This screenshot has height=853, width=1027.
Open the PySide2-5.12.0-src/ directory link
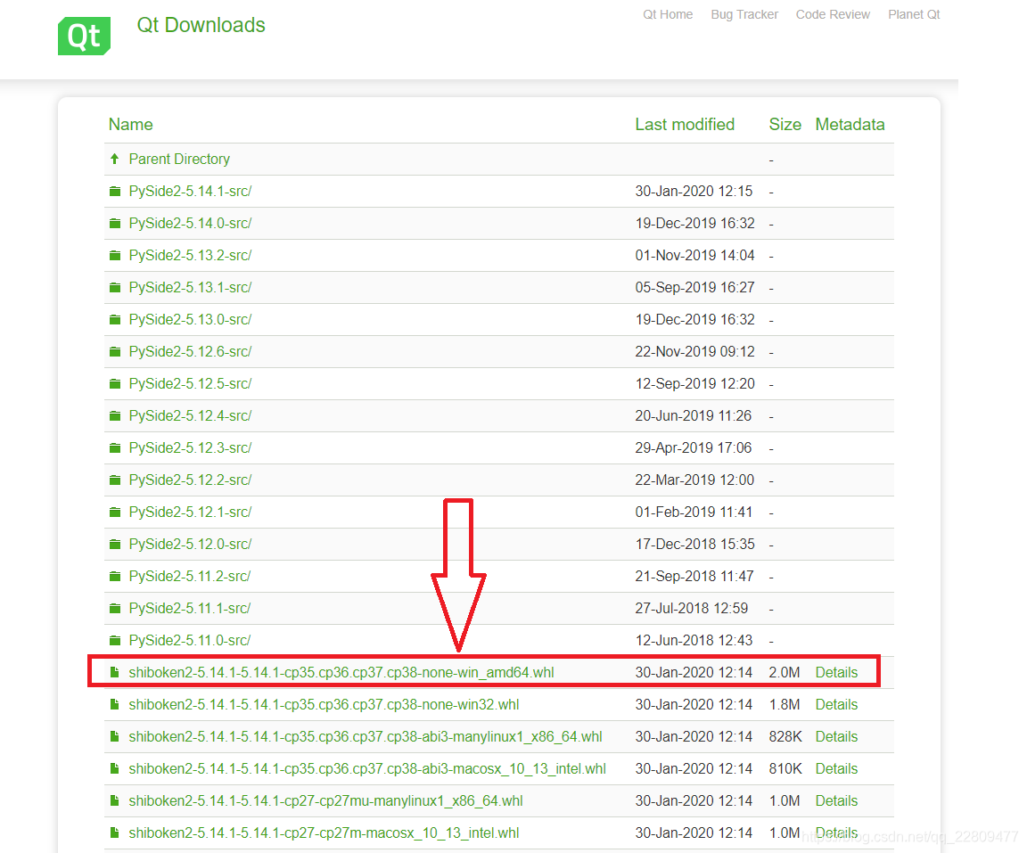click(190, 544)
